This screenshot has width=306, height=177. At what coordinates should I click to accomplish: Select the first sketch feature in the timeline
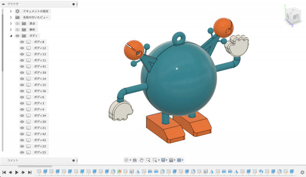(x=39, y=171)
